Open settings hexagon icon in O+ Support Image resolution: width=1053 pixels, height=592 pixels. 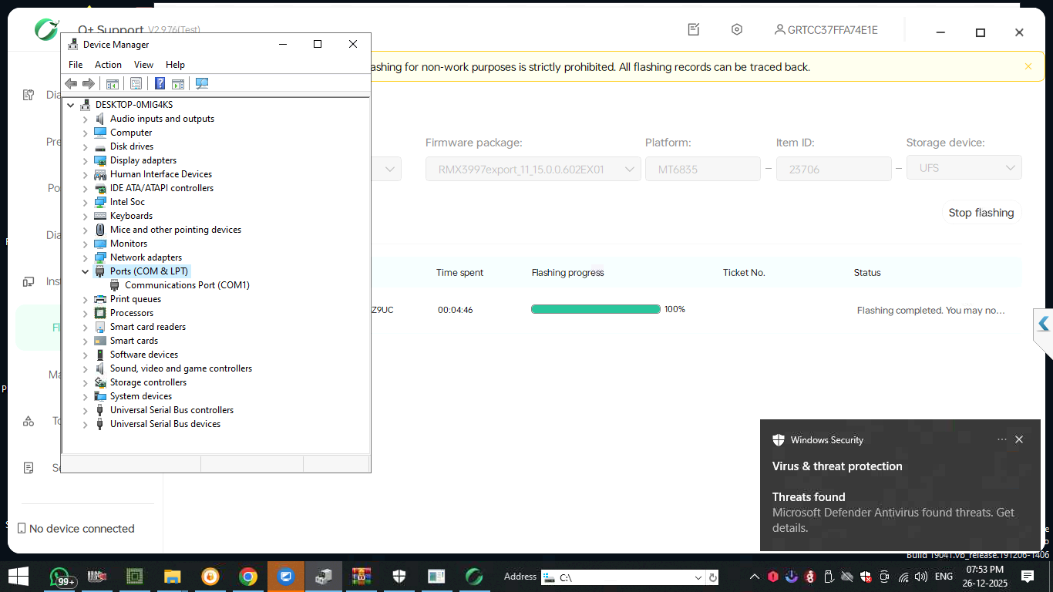(x=737, y=30)
